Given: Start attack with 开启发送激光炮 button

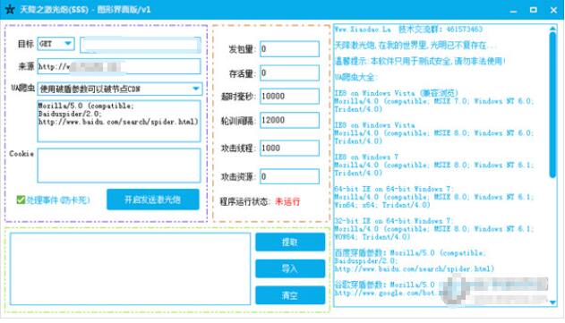Looking at the screenshot, I should (x=153, y=200).
